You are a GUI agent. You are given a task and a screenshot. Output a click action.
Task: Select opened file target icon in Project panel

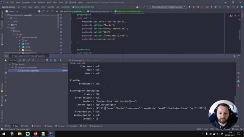pos(39,11)
